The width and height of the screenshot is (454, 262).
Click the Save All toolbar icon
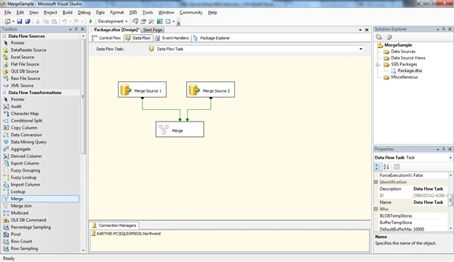28,21
